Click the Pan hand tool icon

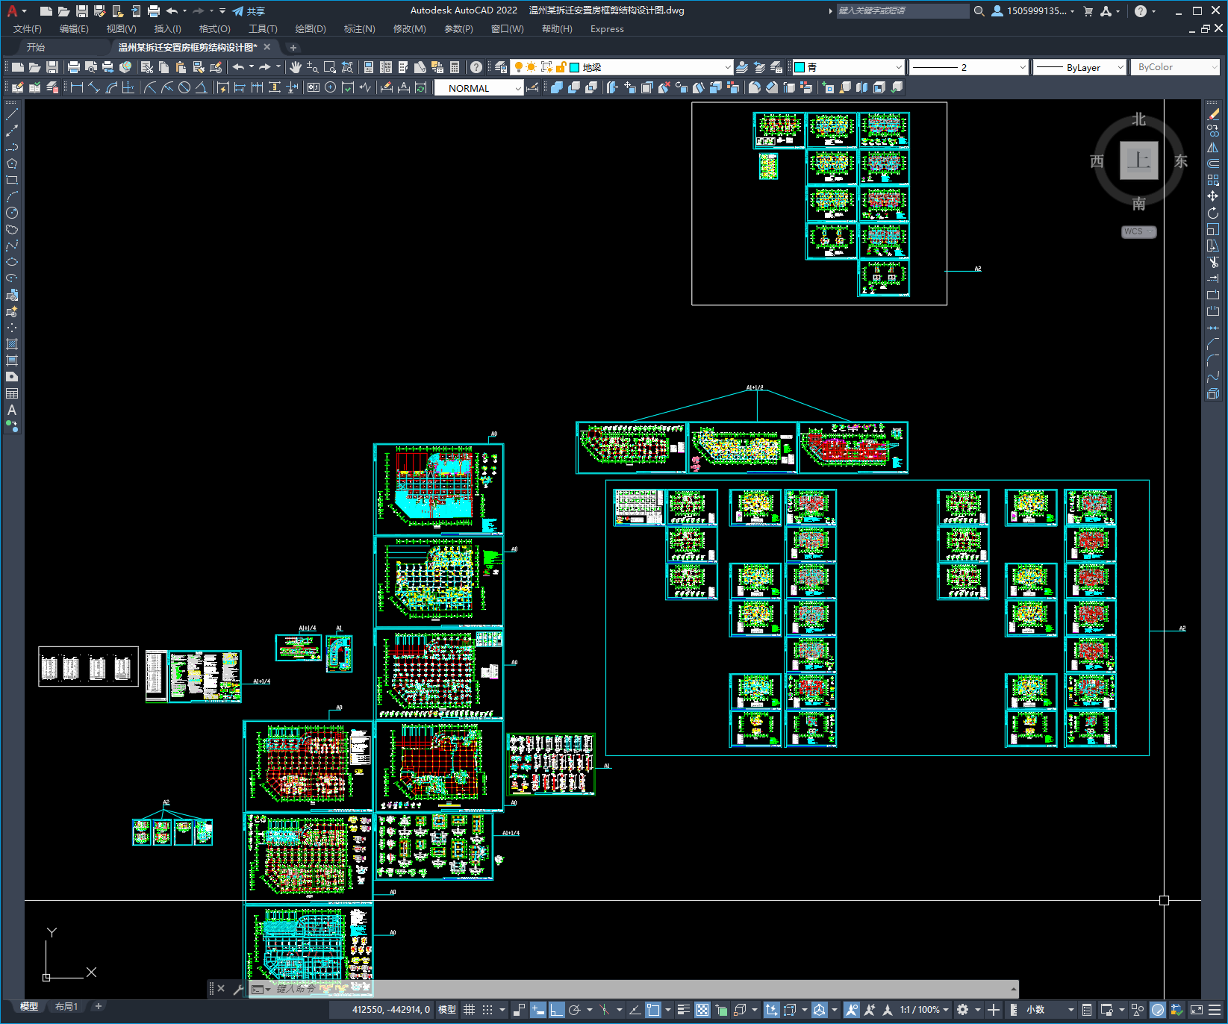coord(296,67)
